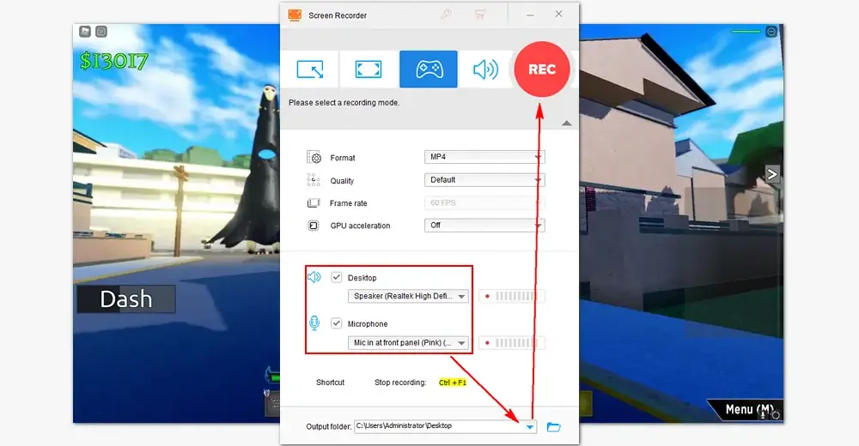Click the Screen Recorder app logo
This screenshot has height=446, width=859.
295,15
